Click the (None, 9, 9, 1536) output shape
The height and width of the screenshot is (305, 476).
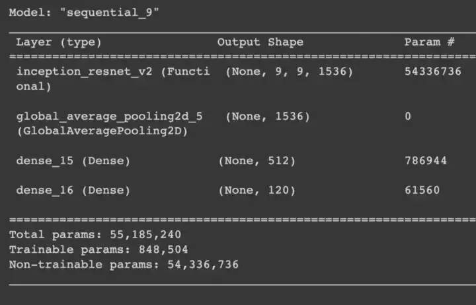coord(289,71)
